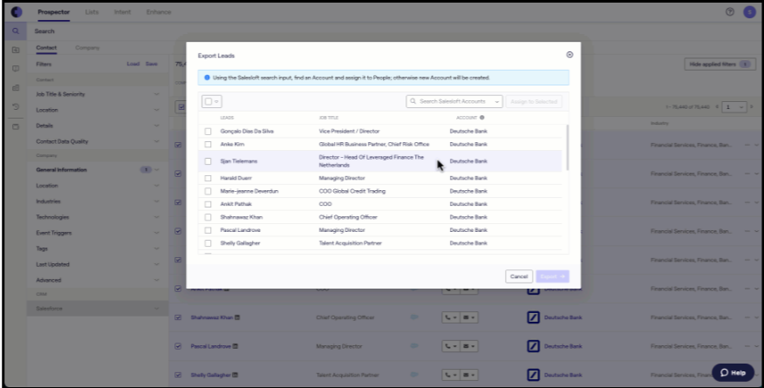This screenshot has height=388, width=764.
Task: Click COO Global Credit Trading job title
Action: point(352,191)
